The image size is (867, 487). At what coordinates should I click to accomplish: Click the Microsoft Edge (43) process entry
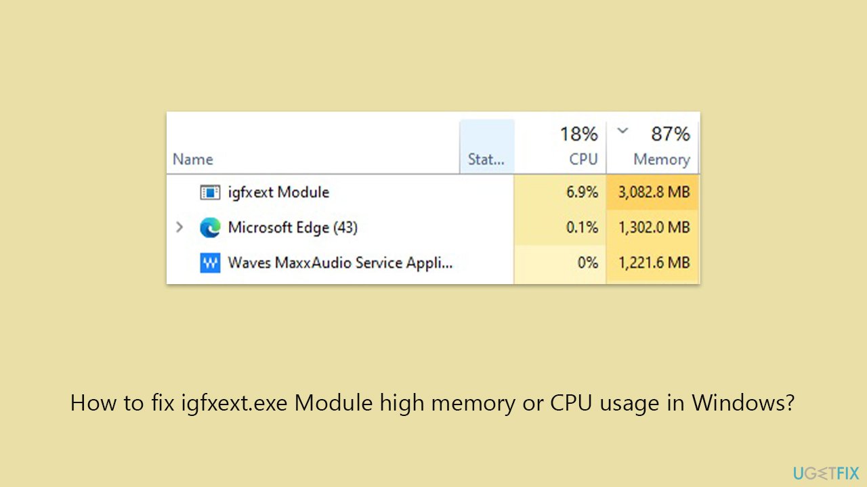pyautogui.click(x=293, y=227)
